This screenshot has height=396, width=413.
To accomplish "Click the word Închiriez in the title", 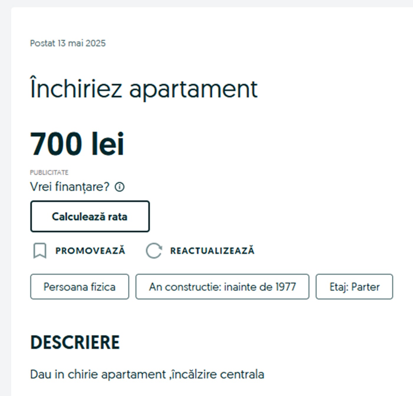I will point(76,89).
